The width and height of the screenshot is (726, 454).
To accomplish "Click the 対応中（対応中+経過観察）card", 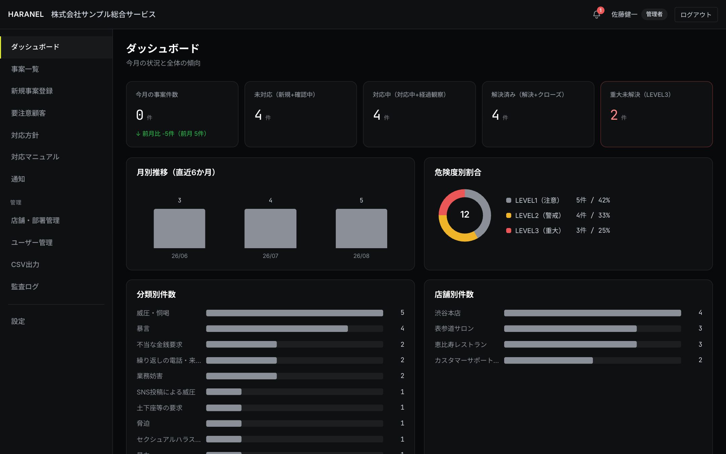I will (x=419, y=114).
